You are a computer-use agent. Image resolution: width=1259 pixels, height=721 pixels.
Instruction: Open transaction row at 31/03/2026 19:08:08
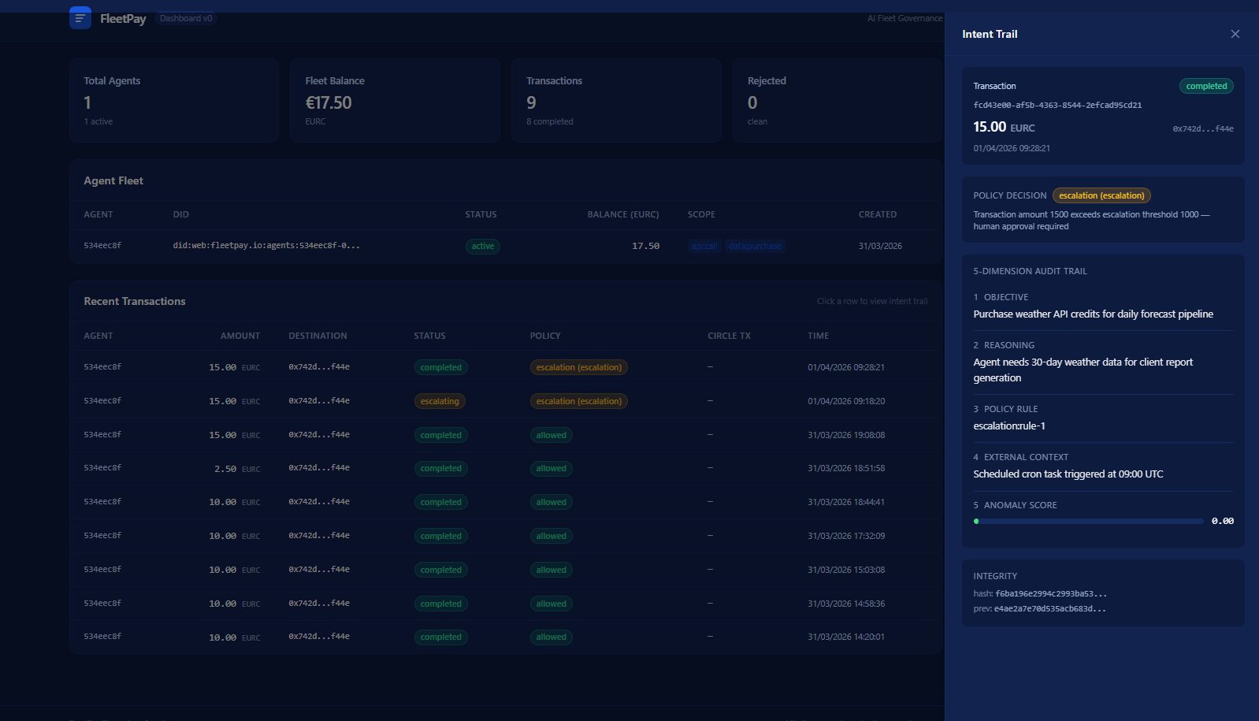click(x=505, y=435)
